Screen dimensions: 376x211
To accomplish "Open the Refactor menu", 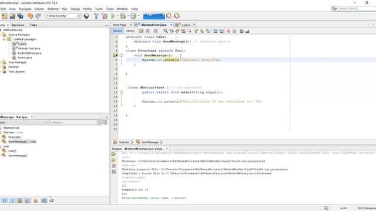I will [x=53, y=9].
